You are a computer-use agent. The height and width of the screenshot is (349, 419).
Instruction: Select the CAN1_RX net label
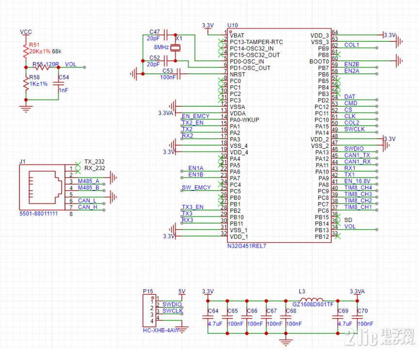click(x=357, y=161)
